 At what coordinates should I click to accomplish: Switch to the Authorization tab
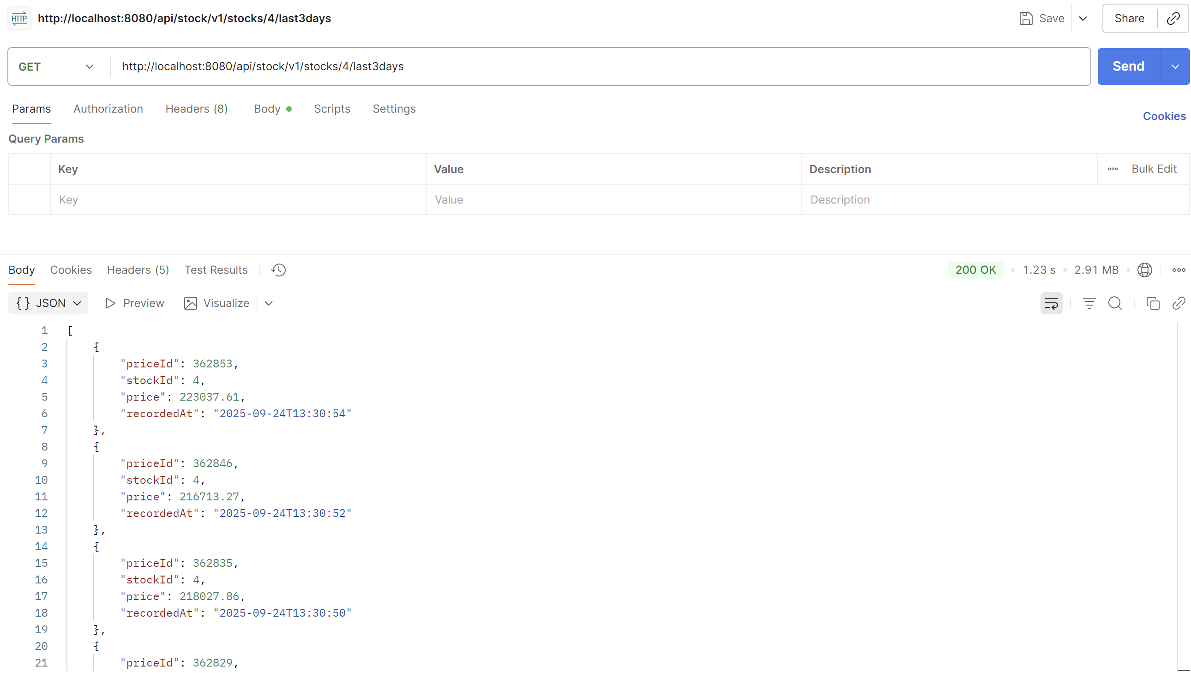coord(108,109)
